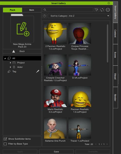Click the All stacked-pages icon
Screen dimensions: 121x154
[x=9, y=58]
